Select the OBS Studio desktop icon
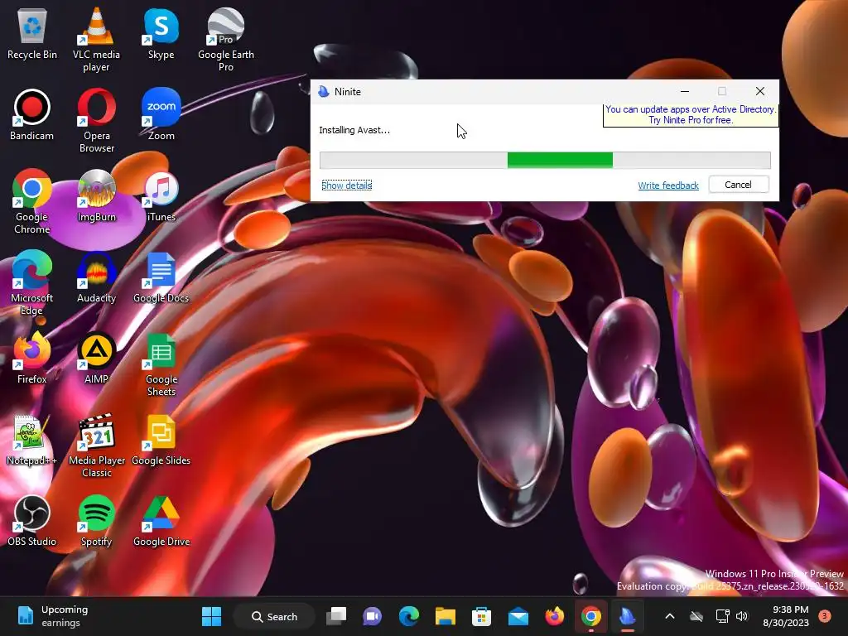This screenshot has height=636, width=848. point(32,520)
